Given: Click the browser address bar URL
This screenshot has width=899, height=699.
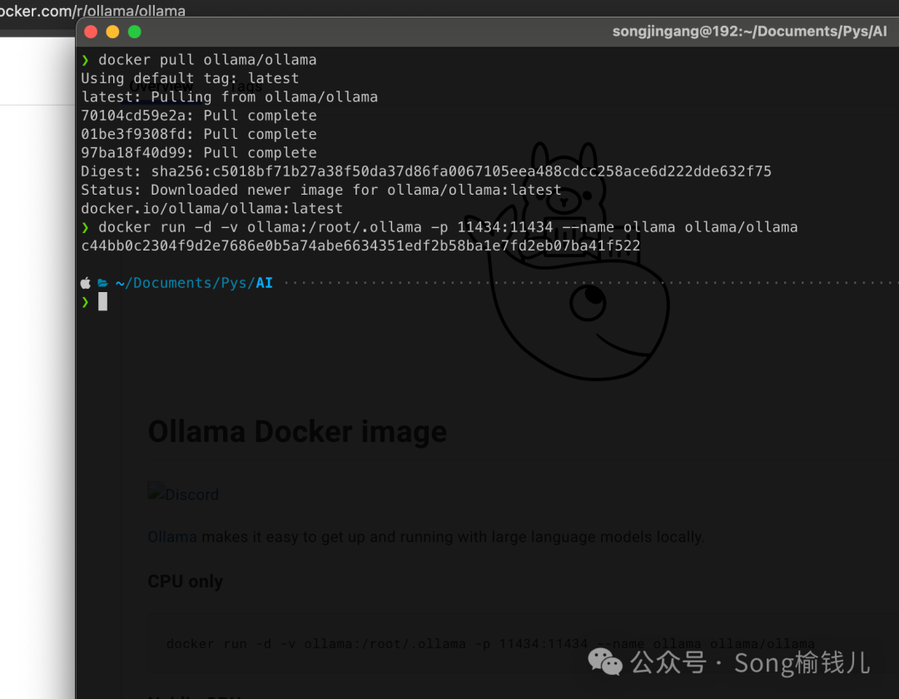Looking at the screenshot, I should click(x=93, y=10).
